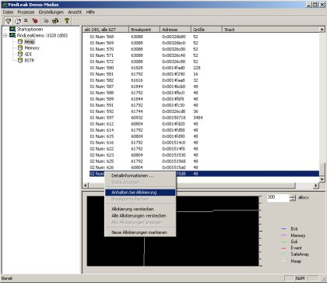Decrease allocs value with spinner down arrow
Image resolution: width=327 pixels, height=283 pixels.
[293, 200]
